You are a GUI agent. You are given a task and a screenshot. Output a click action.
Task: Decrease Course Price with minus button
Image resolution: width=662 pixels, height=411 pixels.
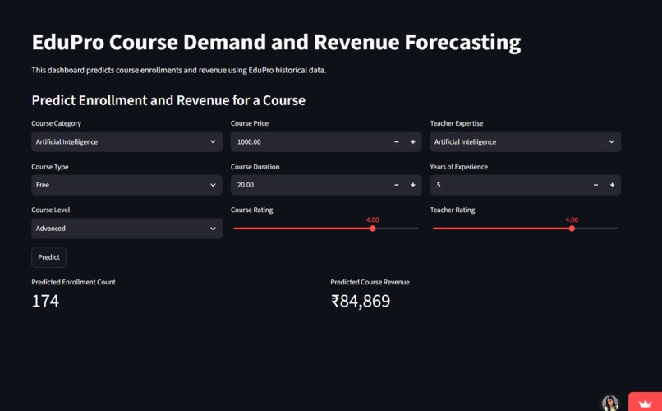[x=397, y=142]
